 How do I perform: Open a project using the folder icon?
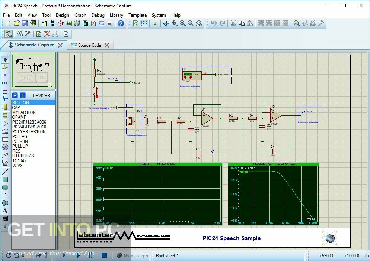(x=16, y=23)
